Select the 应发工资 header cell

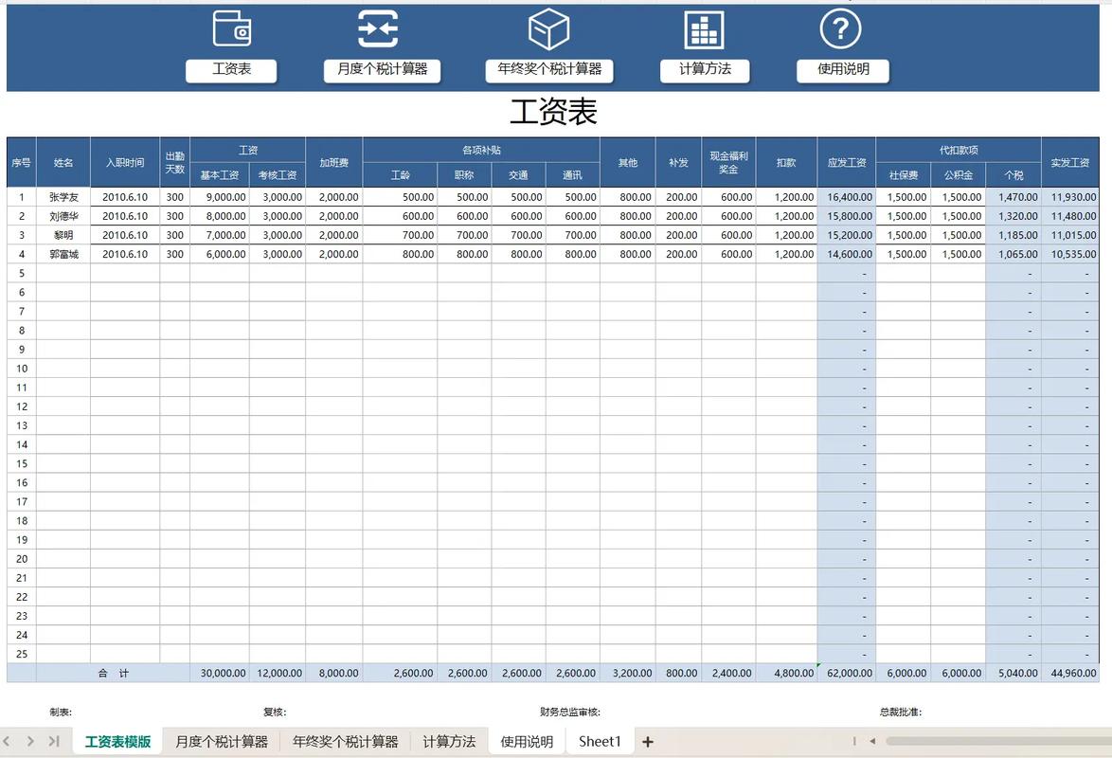tap(846, 163)
